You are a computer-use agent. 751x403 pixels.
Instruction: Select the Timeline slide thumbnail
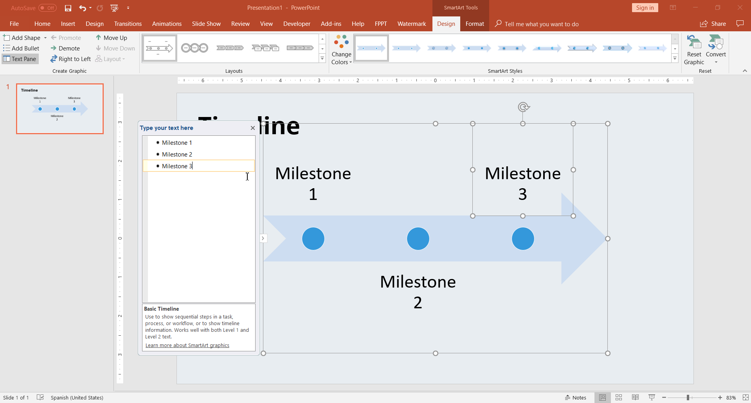click(x=59, y=109)
